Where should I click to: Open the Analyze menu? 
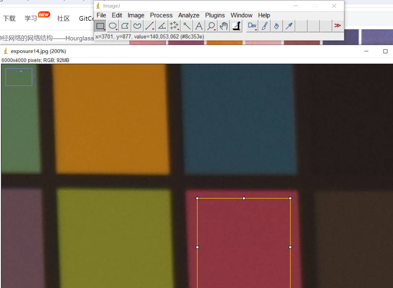[x=189, y=15]
